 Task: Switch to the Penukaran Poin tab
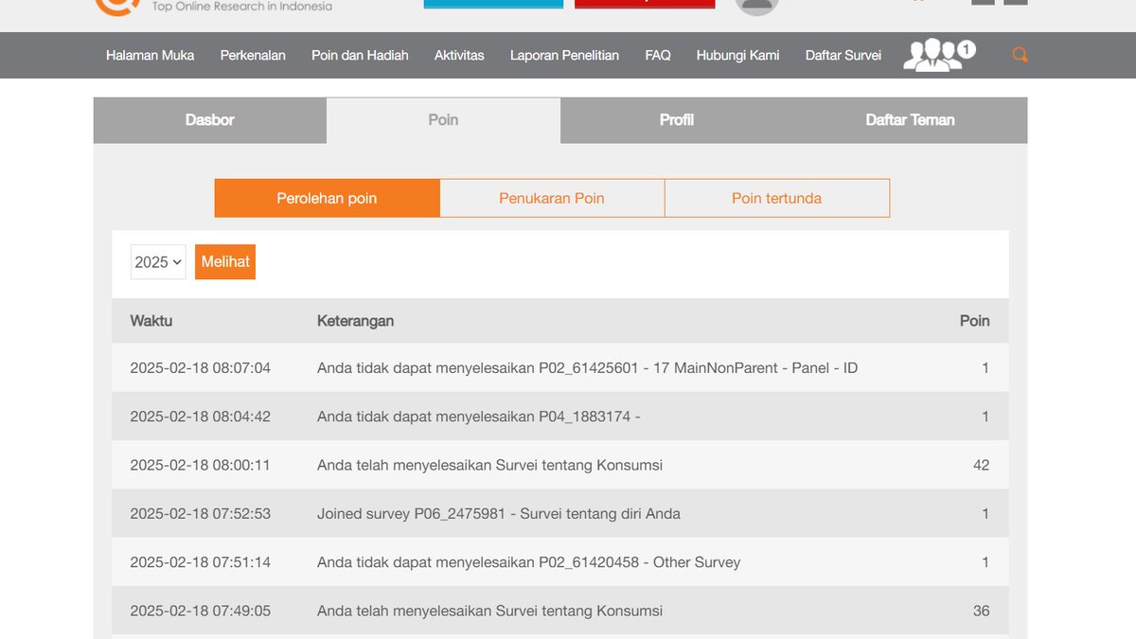click(552, 198)
